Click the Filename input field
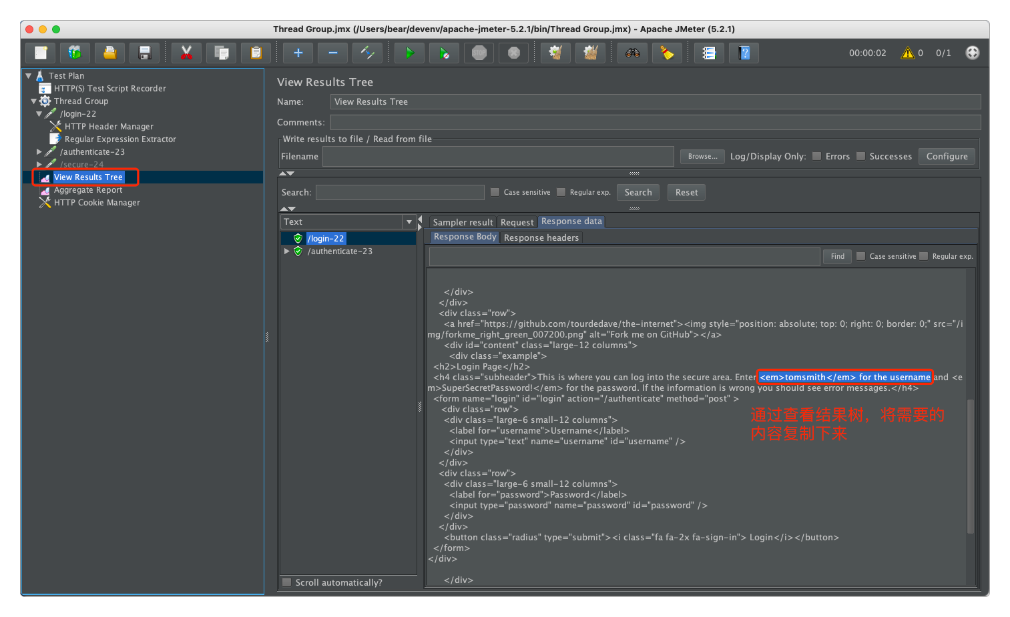 click(498, 156)
